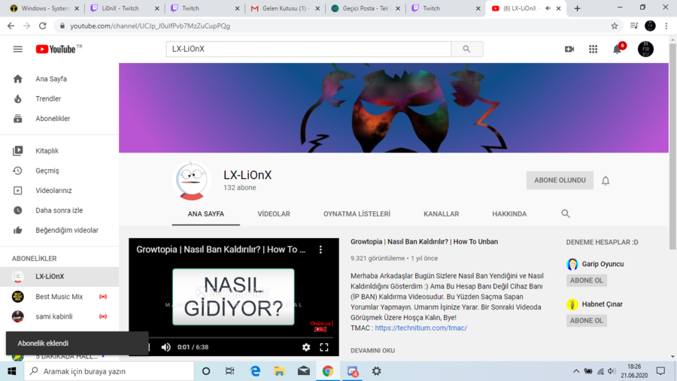Mute the video player volume
This screenshot has width=677, height=381.
tap(165, 347)
